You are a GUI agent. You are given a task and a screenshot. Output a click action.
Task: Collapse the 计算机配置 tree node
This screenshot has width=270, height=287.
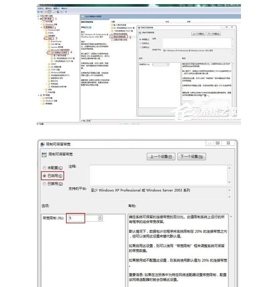click(39, 19)
